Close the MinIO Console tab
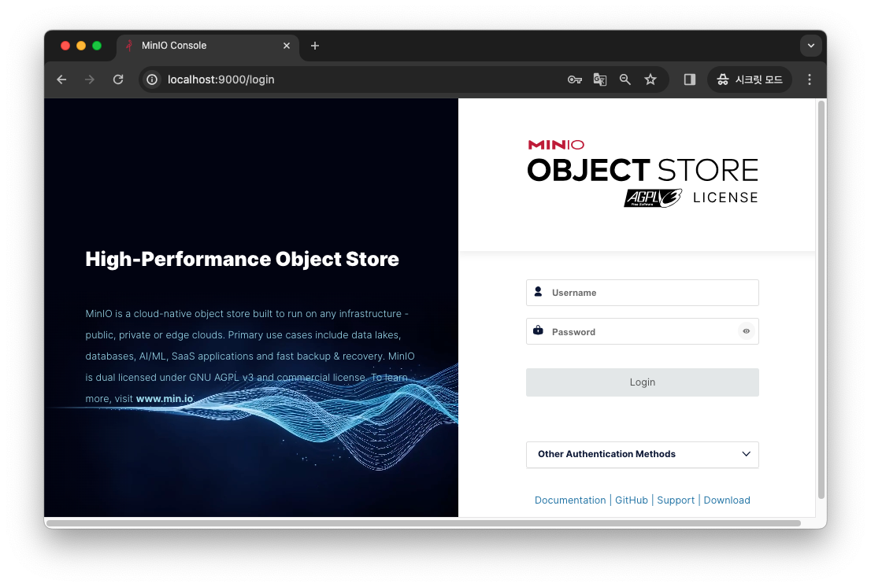 pos(287,46)
